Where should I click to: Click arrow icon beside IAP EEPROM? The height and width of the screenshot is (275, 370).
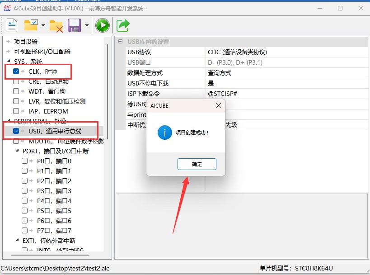coord(23,111)
